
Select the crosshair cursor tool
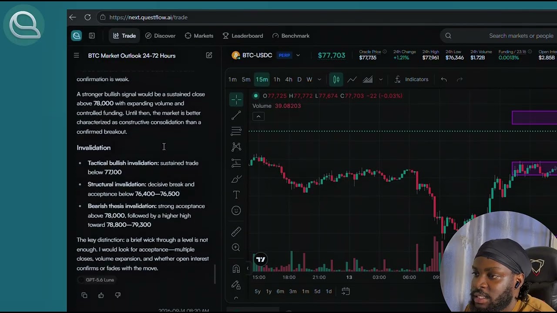point(236,100)
